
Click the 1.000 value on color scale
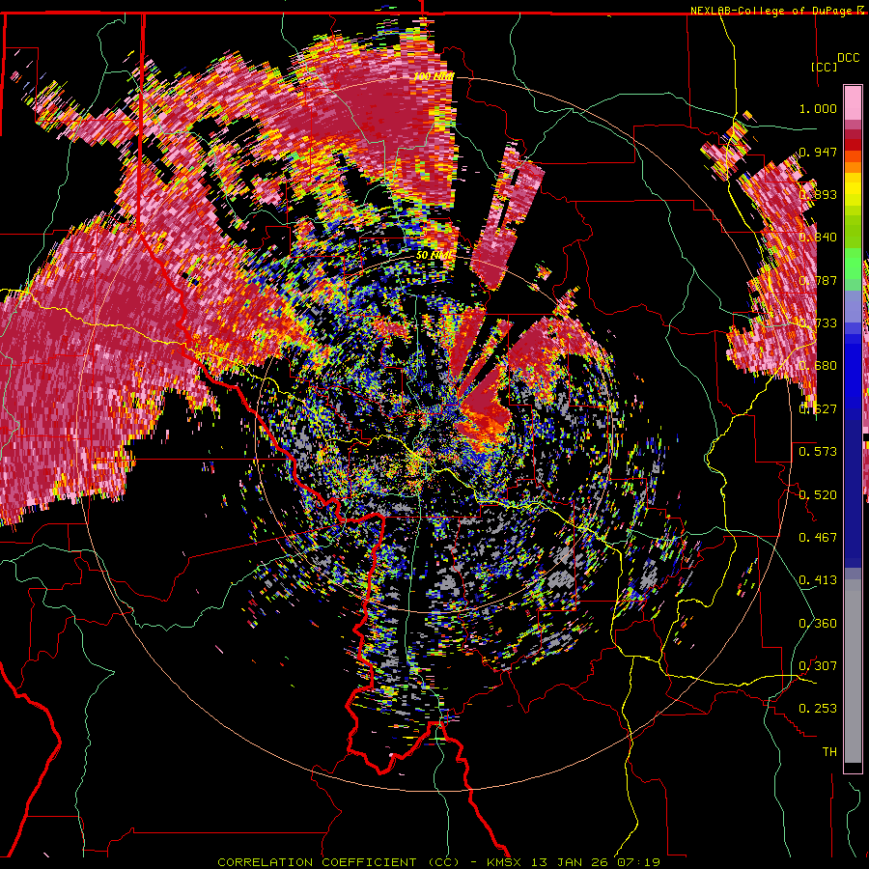click(x=818, y=108)
